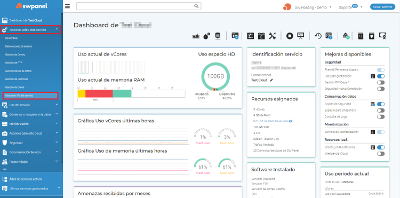Focus the top search input field
Viewport: 400px width, 198px height.
pos(139,6)
